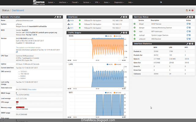Image resolution: width=196 pixels, height=122 pixels.
Task: Click the Memory usage progress bar
Action: pyautogui.click(x=39, y=107)
